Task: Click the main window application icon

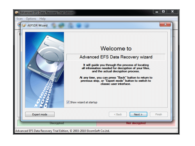Action: pyautogui.click(x=17, y=12)
